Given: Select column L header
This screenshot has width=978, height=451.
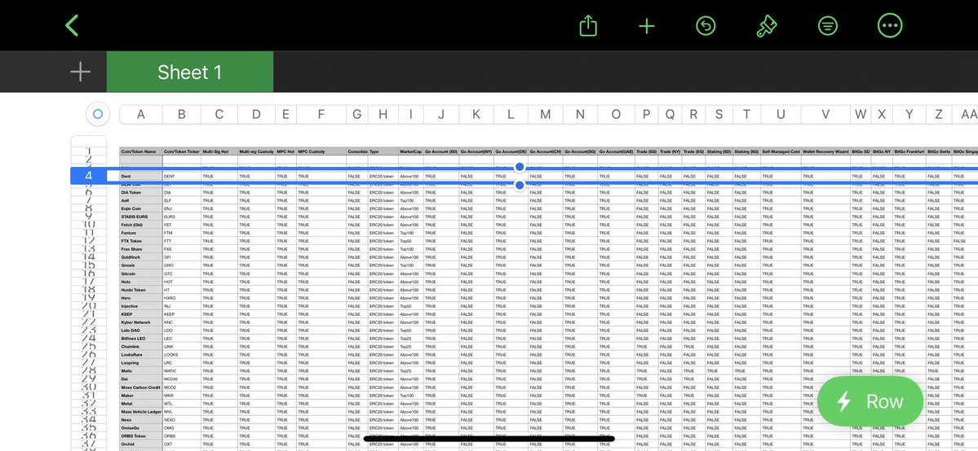Looking at the screenshot, I should [x=511, y=114].
